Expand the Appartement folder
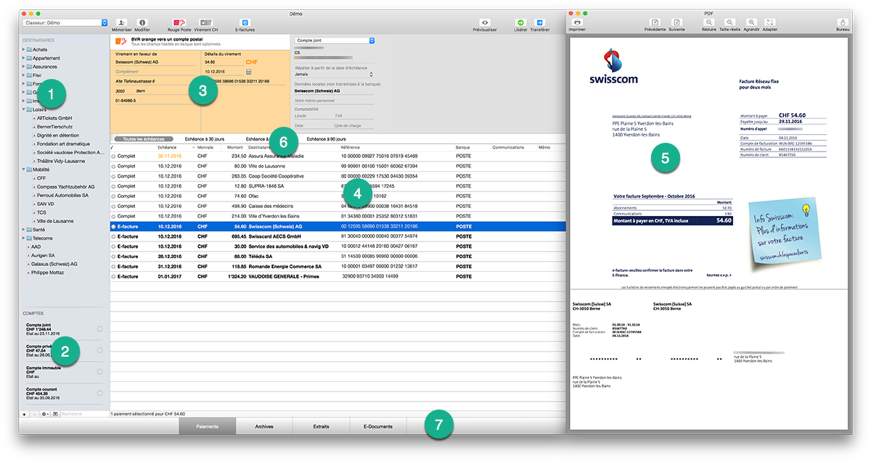The height and width of the screenshot is (461, 871). pyautogui.click(x=23, y=58)
